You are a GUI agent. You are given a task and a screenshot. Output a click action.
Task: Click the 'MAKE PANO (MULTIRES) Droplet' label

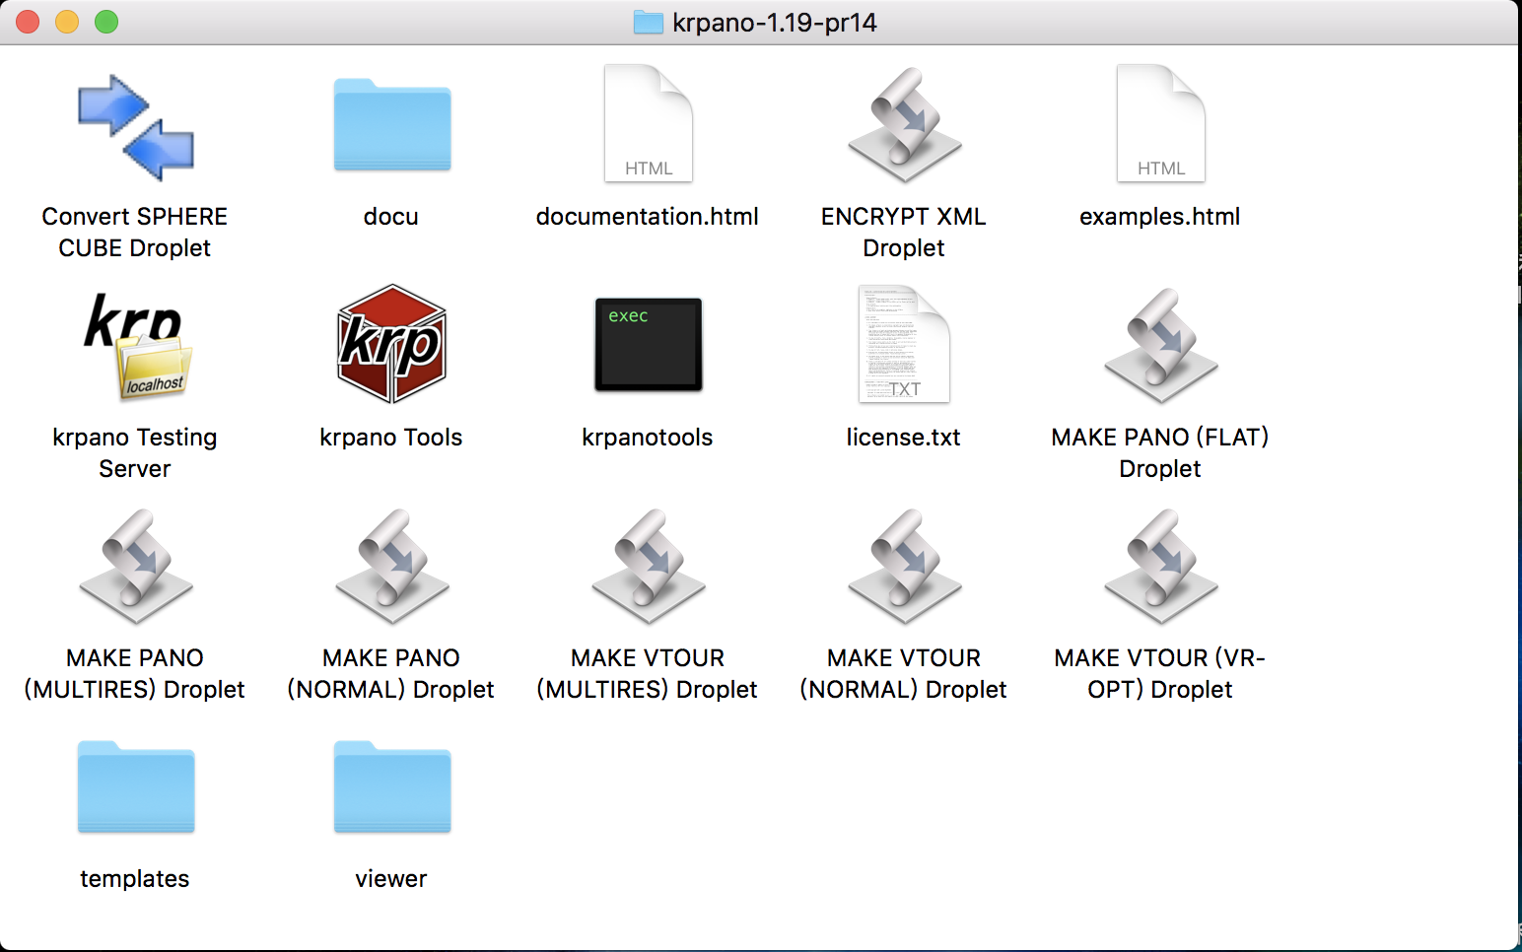click(x=135, y=674)
